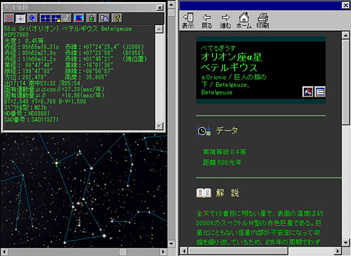Click the 解説 open book icon
This screenshot has width=351, height=256.
pyautogui.click(x=204, y=193)
